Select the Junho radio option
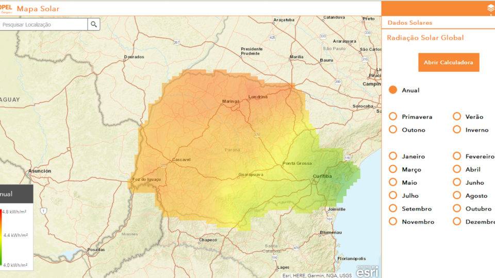The height and width of the screenshot is (278, 495). [x=457, y=182]
